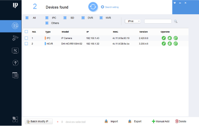This screenshot has height=126, width=199.
Task: Toggle the IPC filter checkbox
Action: coord(47,18)
